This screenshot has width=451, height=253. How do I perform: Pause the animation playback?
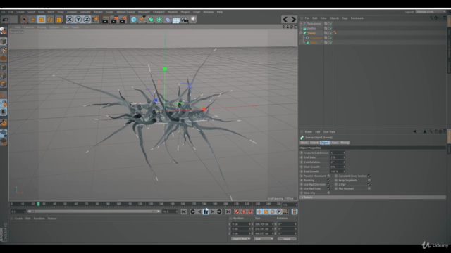(x=206, y=212)
